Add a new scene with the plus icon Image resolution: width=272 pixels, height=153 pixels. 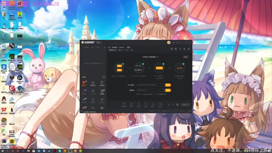pos(105,47)
